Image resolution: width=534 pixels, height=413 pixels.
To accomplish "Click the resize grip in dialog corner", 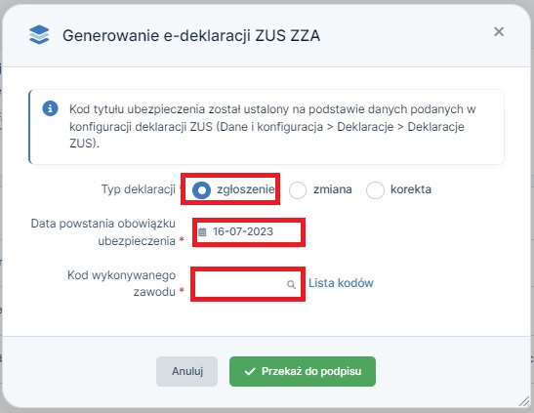I will [524, 401].
